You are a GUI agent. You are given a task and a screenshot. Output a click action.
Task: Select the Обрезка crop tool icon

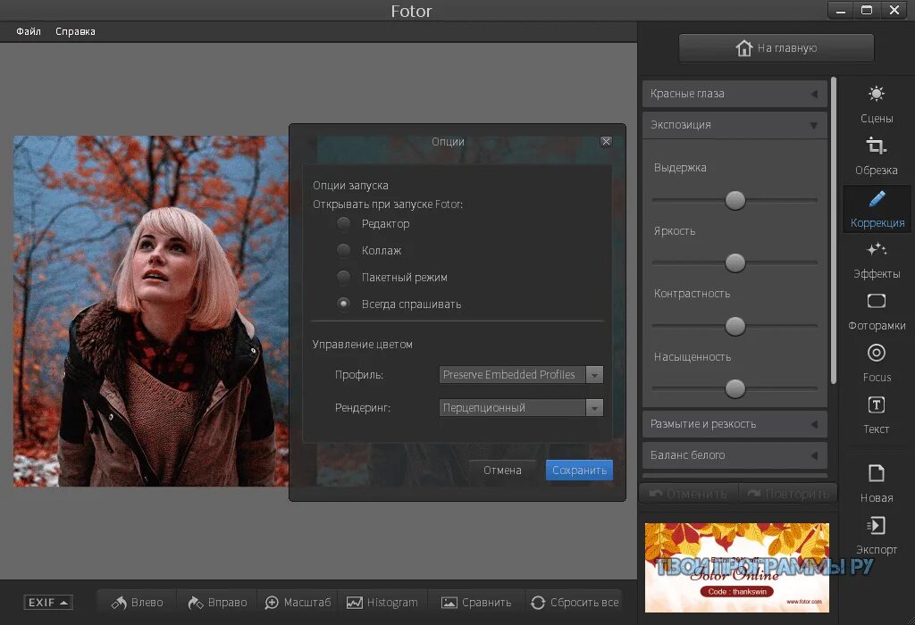click(876, 146)
